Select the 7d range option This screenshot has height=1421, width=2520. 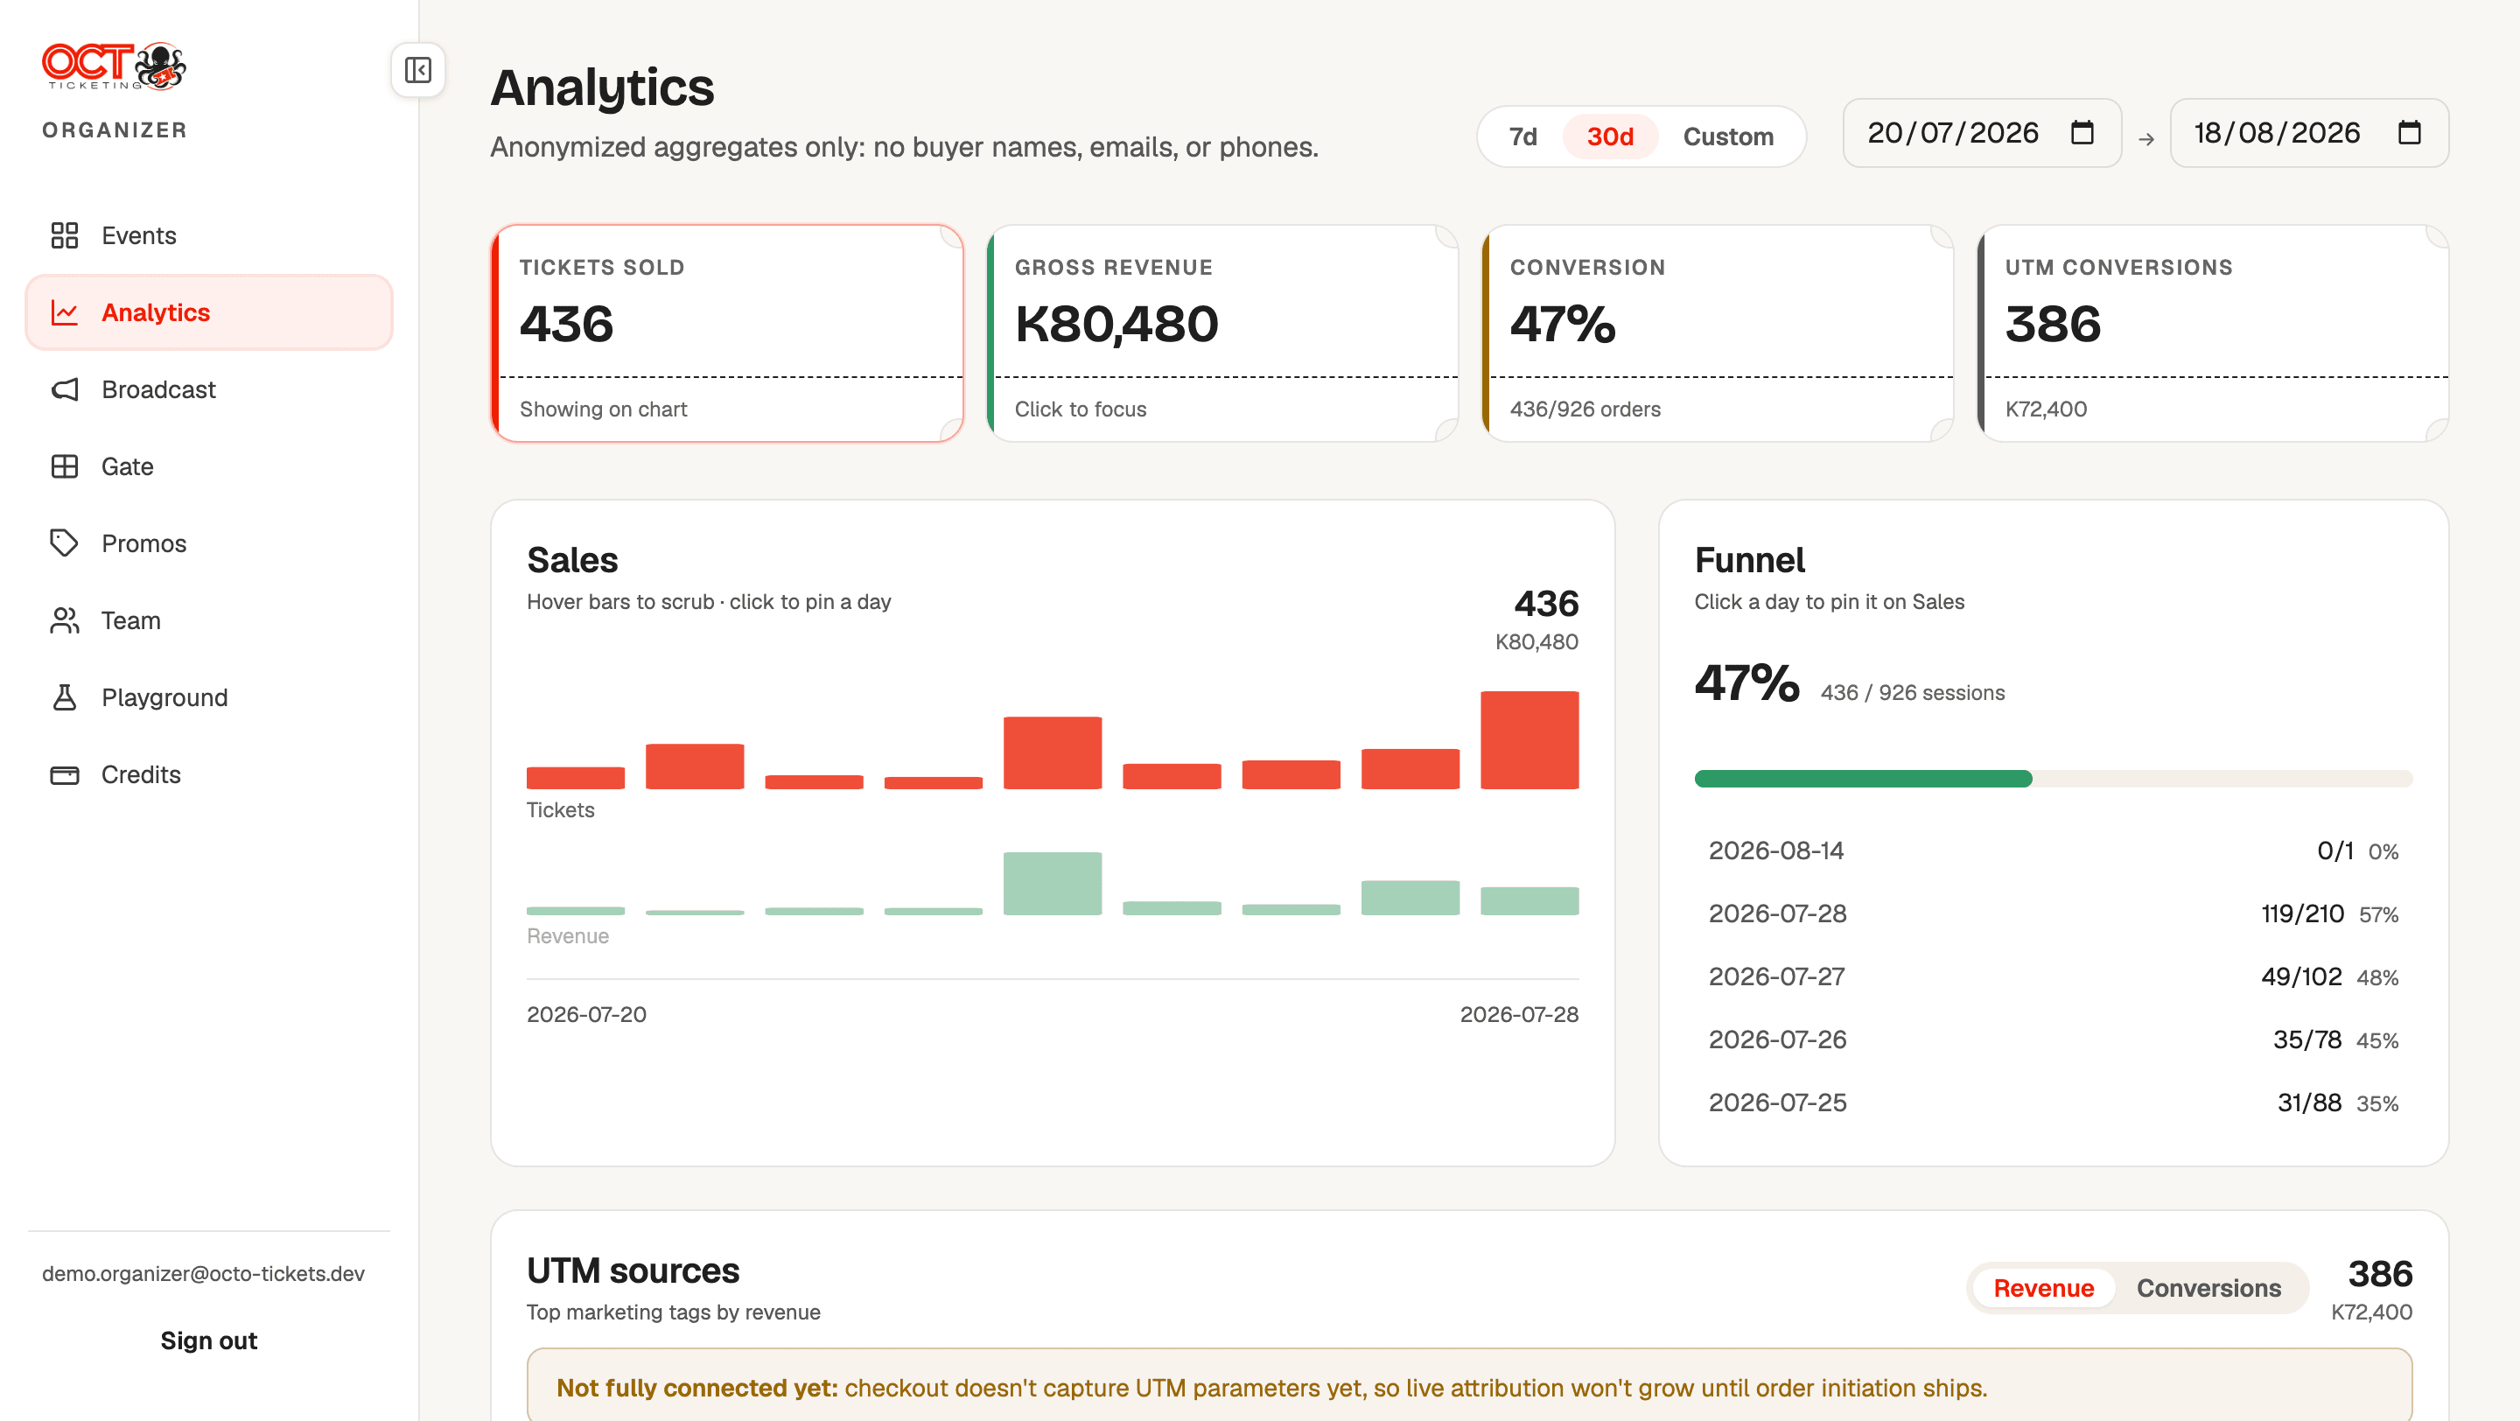click(1522, 136)
